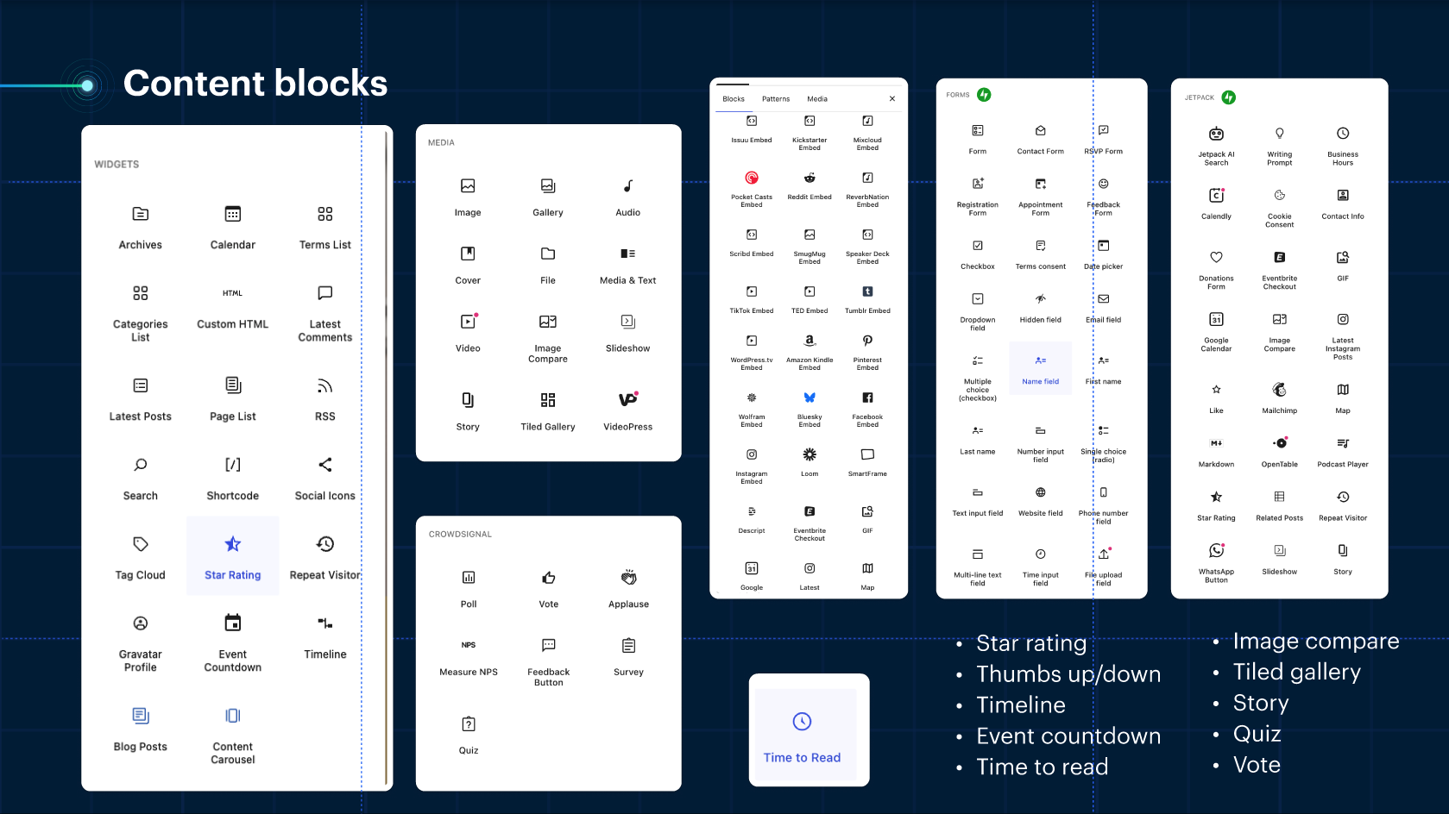Add the Crowdsignal Poll block

coord(469,589)
